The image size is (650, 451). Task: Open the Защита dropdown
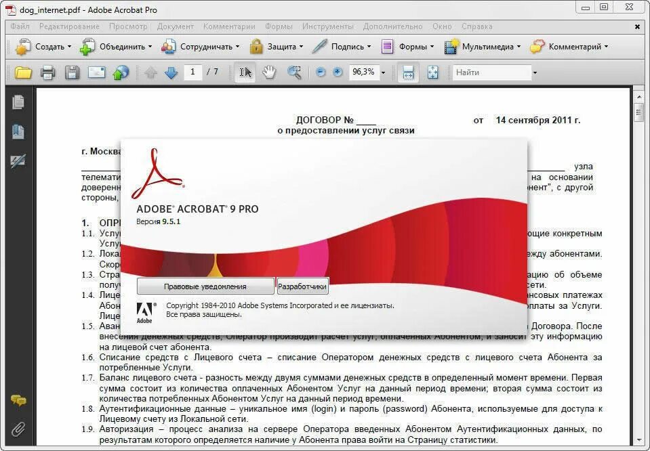pyautogui.click(x=277, y=47)
